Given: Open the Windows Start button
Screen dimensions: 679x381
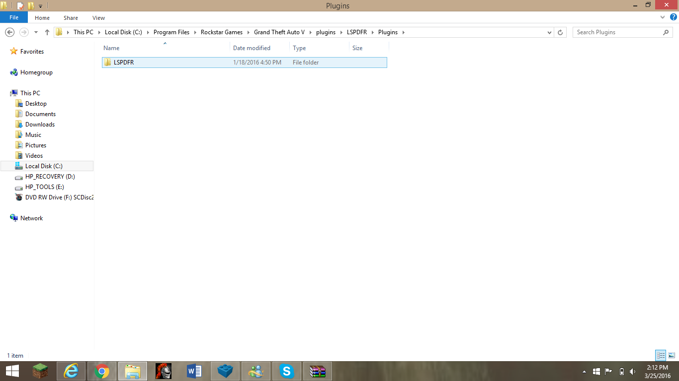Looking at the screenshot, I should click(x=12, y=371).
